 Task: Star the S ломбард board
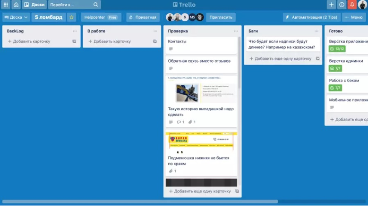72,17
